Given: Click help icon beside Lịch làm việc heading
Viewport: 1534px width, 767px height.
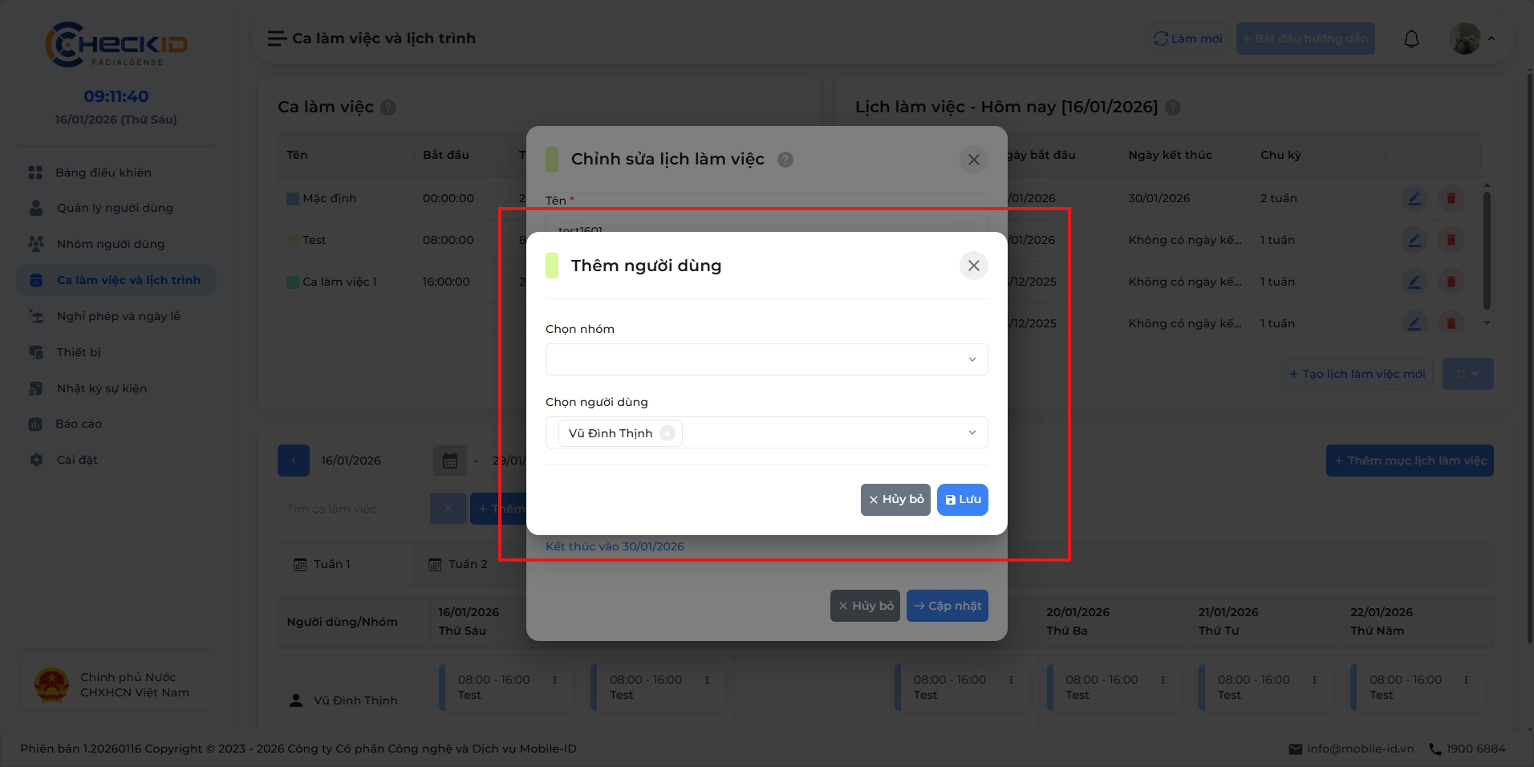Looking at the screenshot, I should click(x=1172, y=108).
